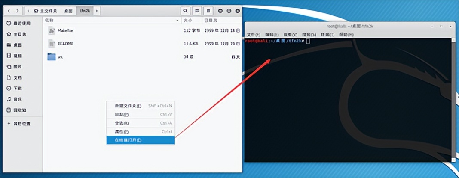The image size is (459, 178).
Task: Open the terminal 搜索(S) menu
Action: tap(309, 35)
